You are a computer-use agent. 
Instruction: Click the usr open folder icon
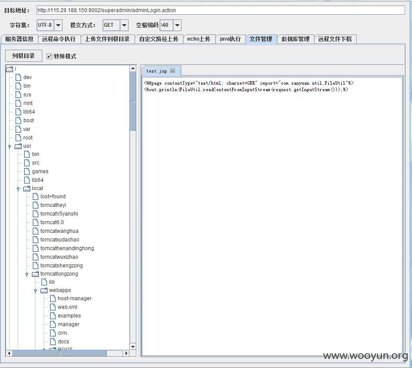click(18, 146)
